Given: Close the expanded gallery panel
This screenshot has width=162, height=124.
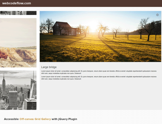Looking at the screenshot, I should 157,15.
